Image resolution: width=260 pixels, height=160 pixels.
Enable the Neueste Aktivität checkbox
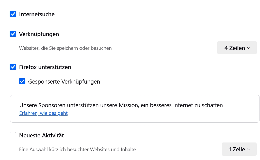pos(13,135)
